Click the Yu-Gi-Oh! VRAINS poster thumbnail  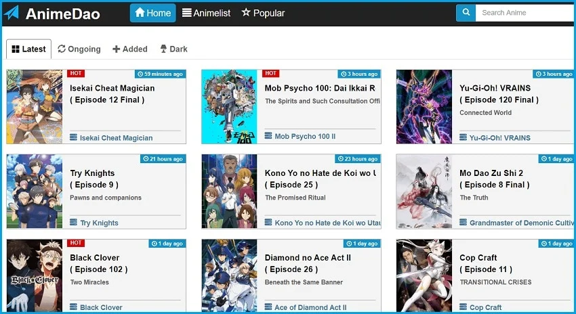pos(424,107)
